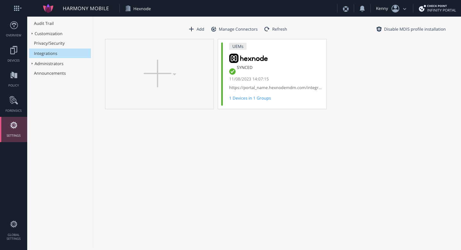Open the add-integration card dropdown arrow
The width and height of the screenshot is (461, 250).
point(174,74)
